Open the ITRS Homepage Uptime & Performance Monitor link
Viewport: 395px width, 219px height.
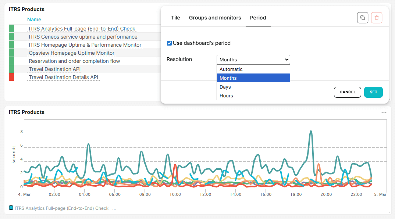click(x=85, y=45)
